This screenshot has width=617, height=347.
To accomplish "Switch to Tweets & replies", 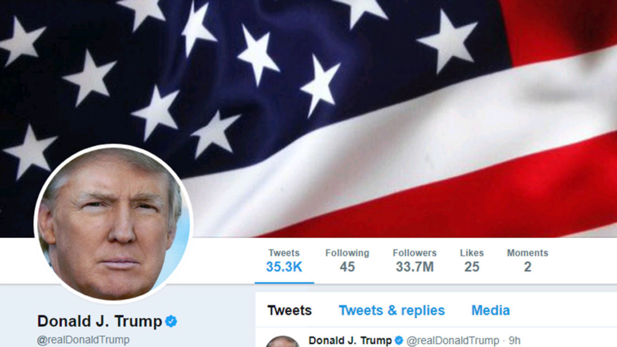I will pyautogui.click(x=392, y=311).
